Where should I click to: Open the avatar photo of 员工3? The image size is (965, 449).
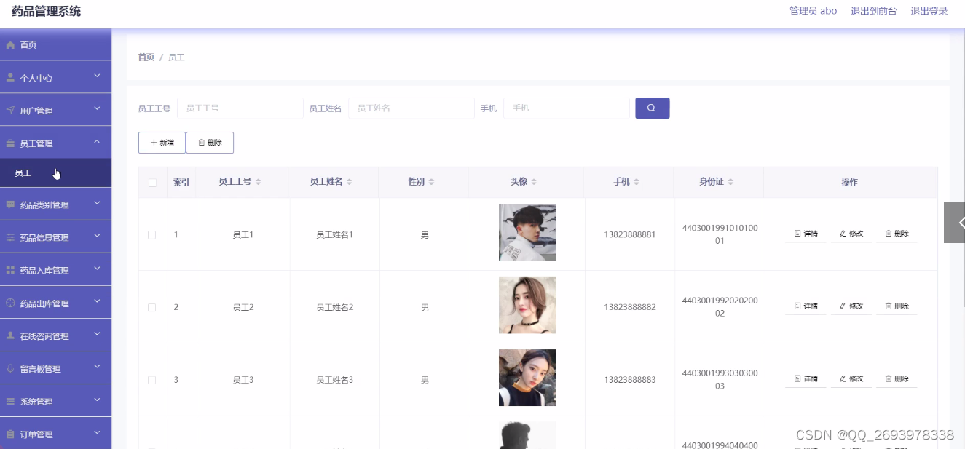tap(527, 378)
